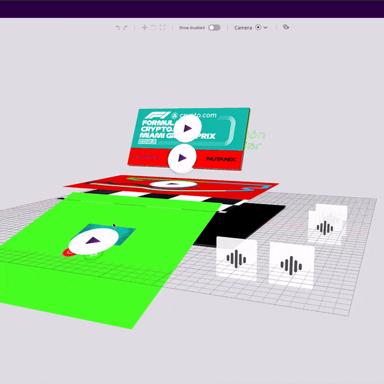Viewport: 384px width, 384px height.
Task: Redo the last undone action
Action: pos(125,28)
